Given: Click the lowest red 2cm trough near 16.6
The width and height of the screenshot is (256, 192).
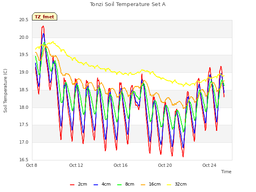Looking at the screenshot, I should point(183,156).
